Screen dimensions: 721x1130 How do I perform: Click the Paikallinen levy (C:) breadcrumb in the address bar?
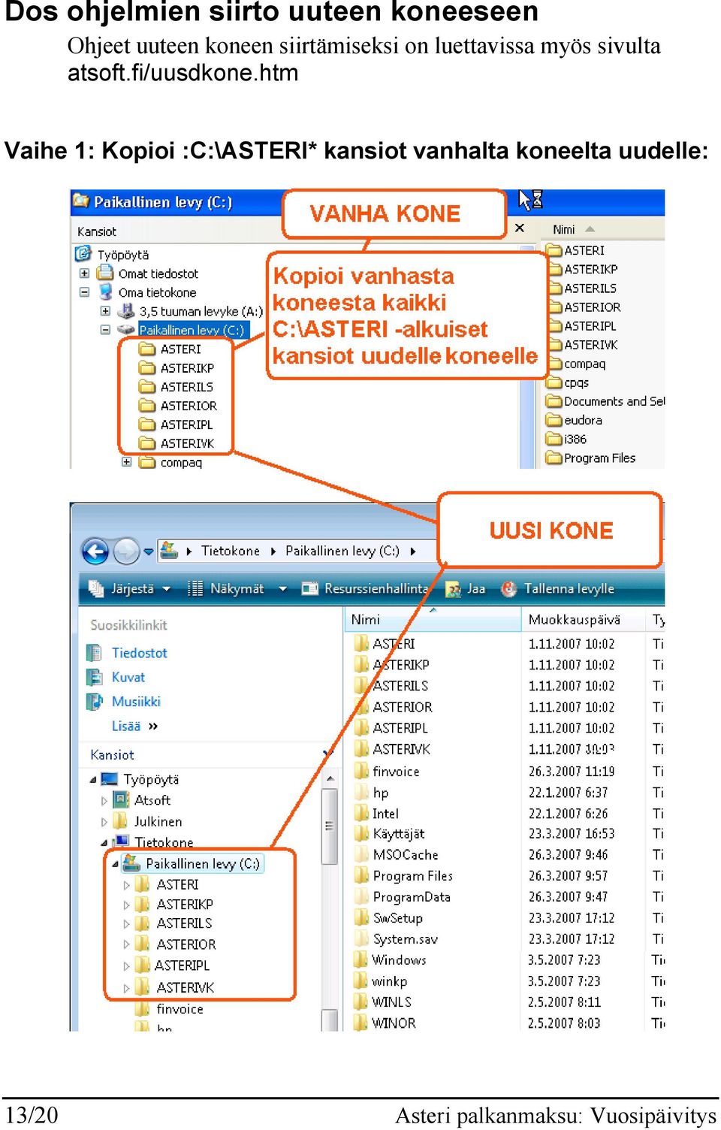(342, 551)
